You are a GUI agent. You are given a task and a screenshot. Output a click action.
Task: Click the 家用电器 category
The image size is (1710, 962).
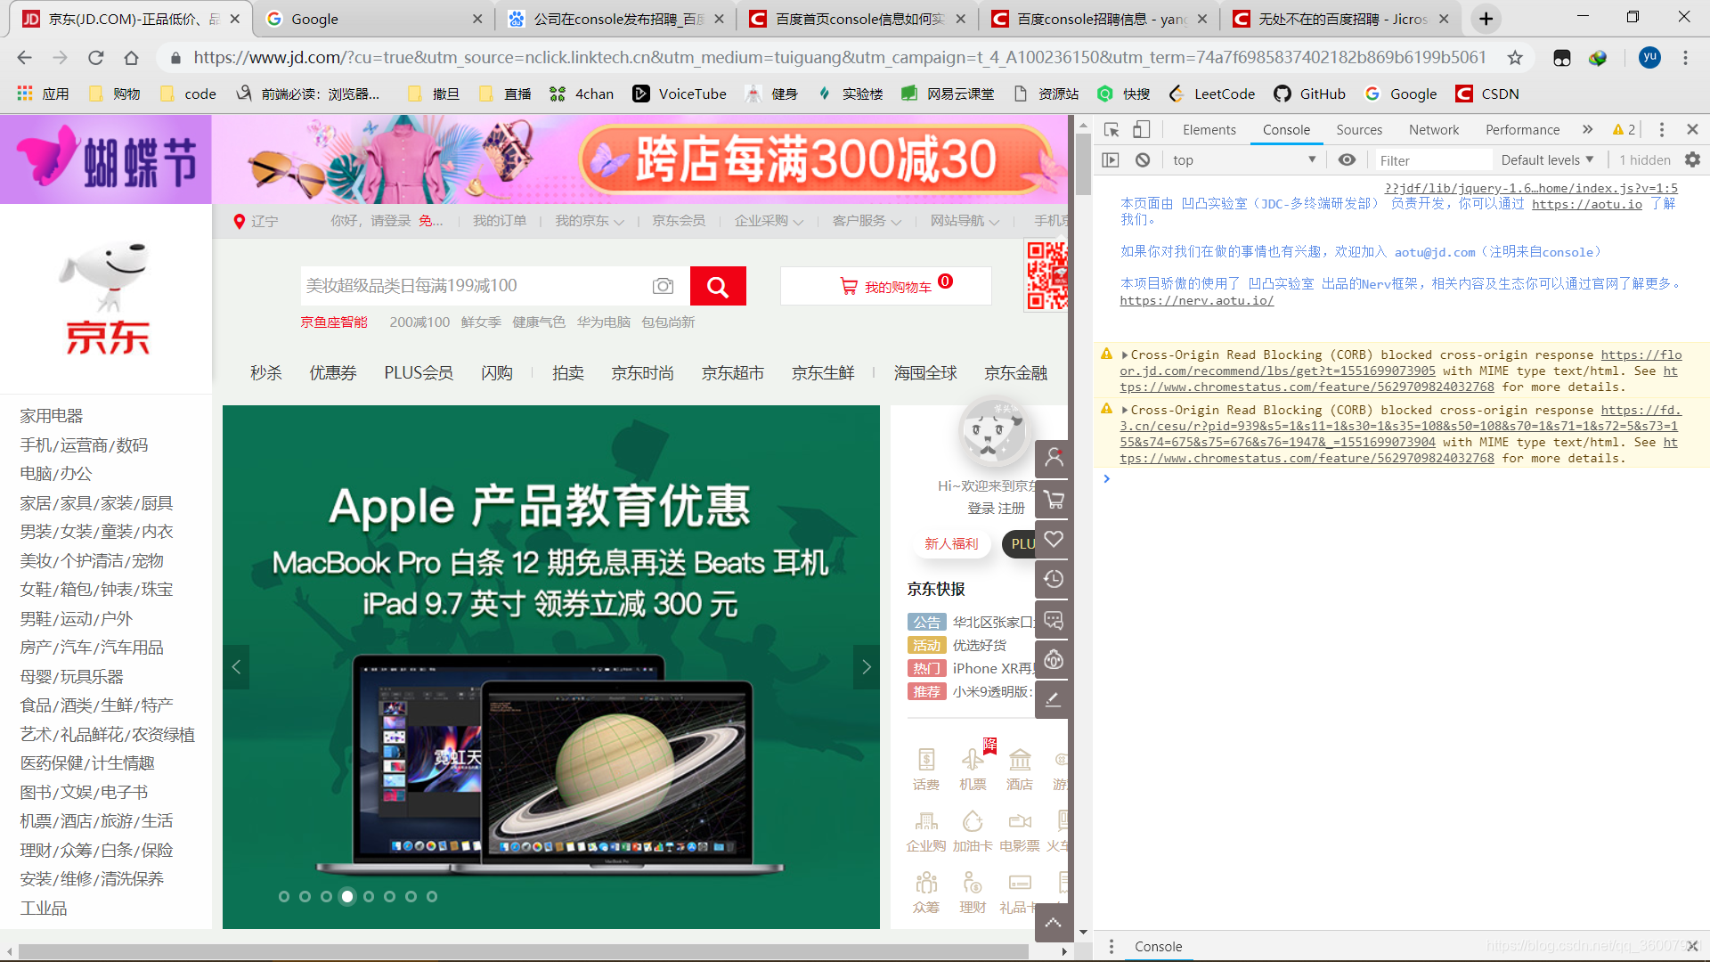coord(51,416)
